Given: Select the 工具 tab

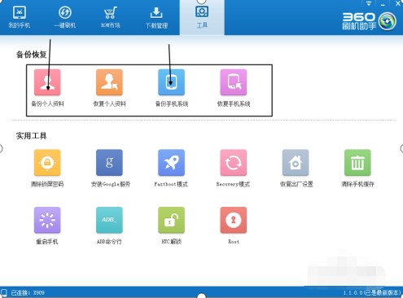Looking at the screenshot, I should (x=202, y=17).
